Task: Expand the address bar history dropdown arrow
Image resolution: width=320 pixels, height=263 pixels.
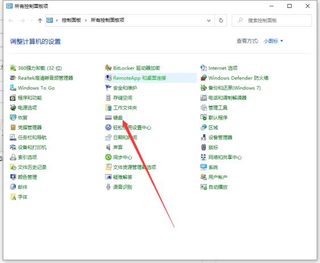Action: pos(209,20)
